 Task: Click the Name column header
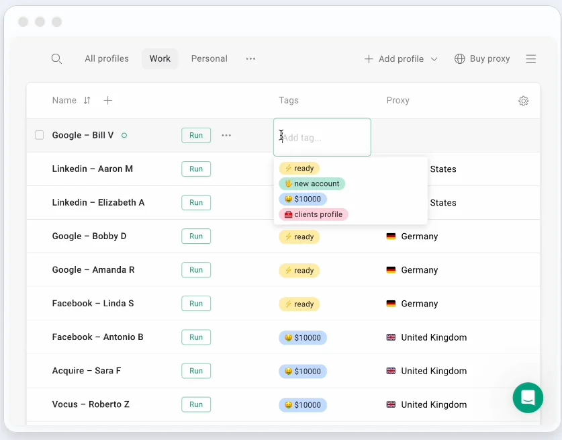(64, 100)
